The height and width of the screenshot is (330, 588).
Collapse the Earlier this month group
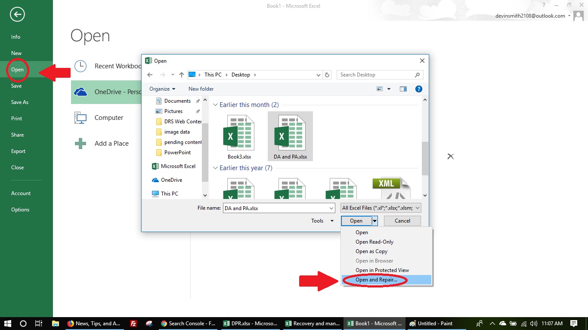tap(215, 105)
